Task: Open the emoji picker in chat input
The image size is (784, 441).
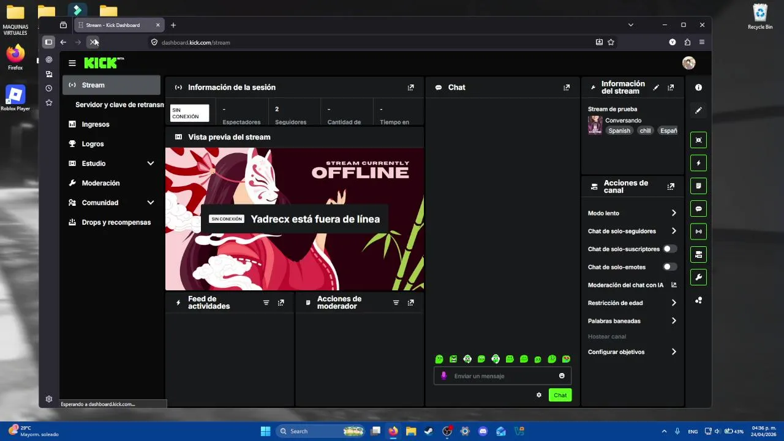Action: click(562, 376)
